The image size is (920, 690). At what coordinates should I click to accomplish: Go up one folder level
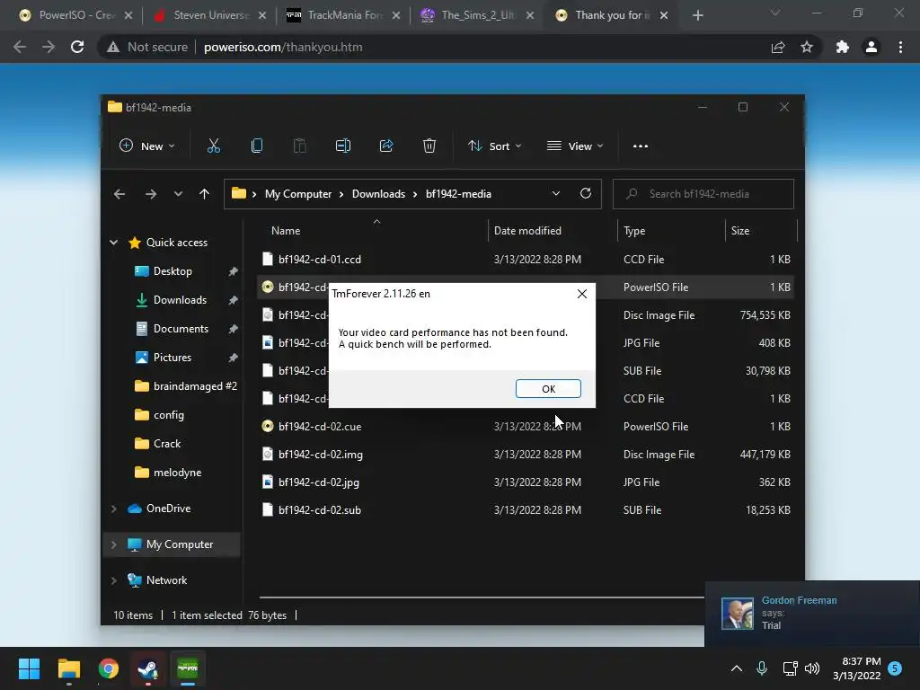pos(204,194)
